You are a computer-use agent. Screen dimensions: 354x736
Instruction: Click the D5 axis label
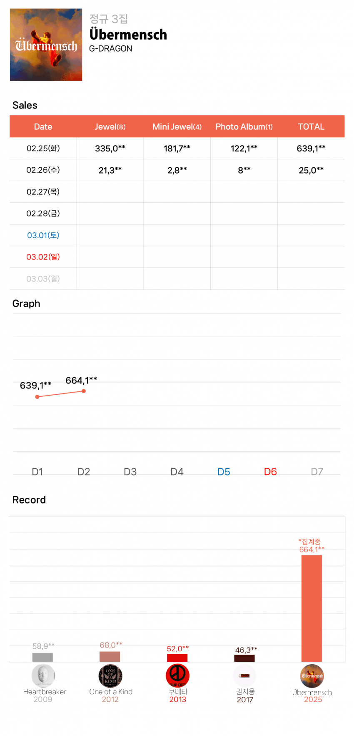pos(224,471)
